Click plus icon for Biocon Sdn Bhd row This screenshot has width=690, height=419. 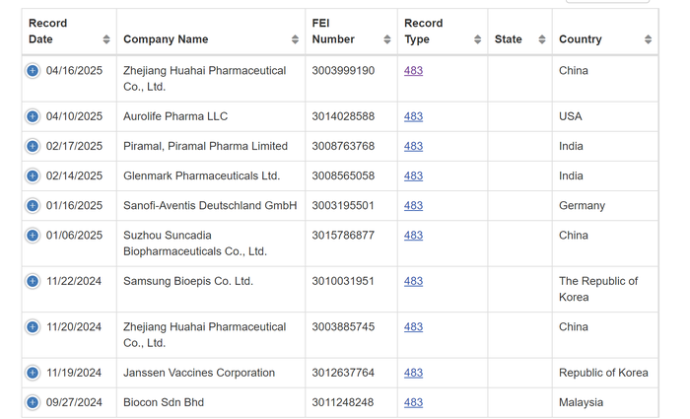click(33, 402)
